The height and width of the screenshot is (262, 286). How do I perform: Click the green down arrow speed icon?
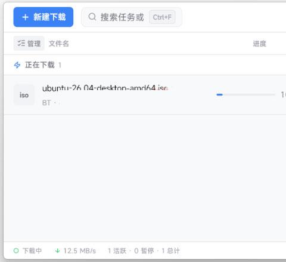pyautogui.click(x=57, y=251)
